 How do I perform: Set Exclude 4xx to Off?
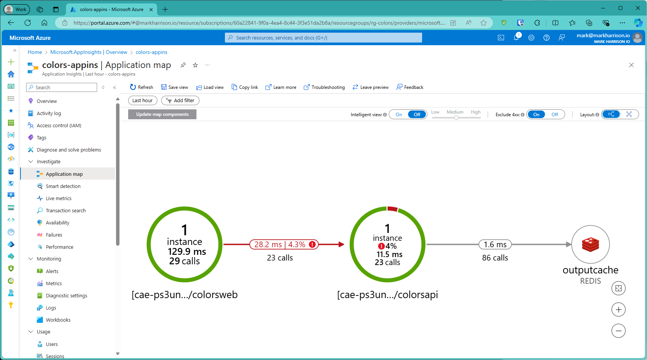click(x=554, y=114)
